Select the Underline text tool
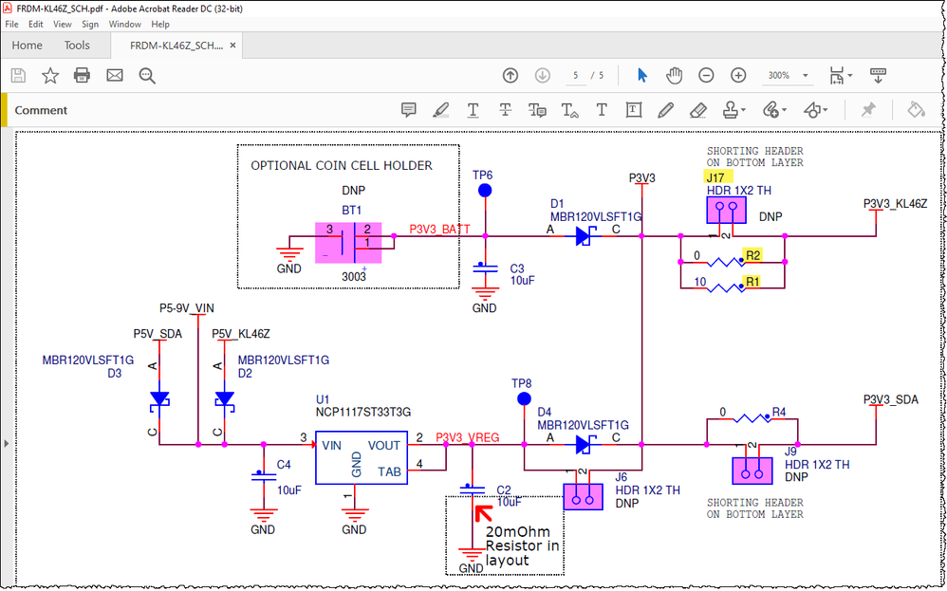This screenshot has width=947, height=591. click(473, 110)
